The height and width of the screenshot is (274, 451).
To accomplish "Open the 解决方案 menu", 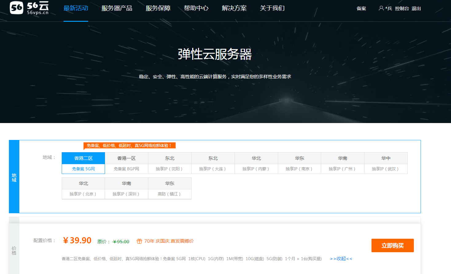I will coord(233,8).
